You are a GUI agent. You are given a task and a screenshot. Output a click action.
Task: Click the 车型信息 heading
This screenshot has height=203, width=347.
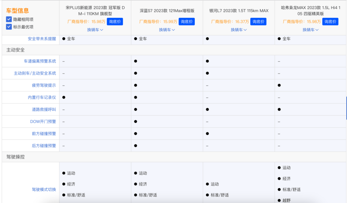[17, 11]
